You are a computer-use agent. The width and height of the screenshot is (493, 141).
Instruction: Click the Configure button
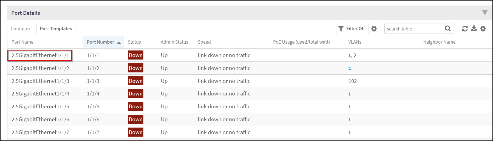pos(21,29)
